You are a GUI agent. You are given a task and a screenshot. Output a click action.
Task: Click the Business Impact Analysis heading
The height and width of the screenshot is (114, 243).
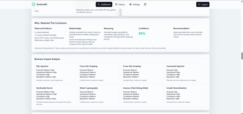pos(47,59)
